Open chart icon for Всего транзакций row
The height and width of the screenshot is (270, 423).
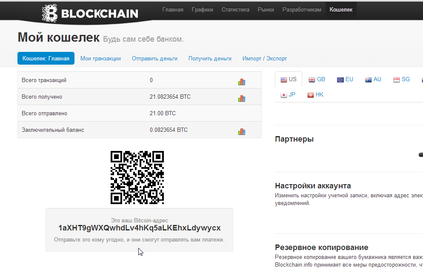(x=242, y=82)
